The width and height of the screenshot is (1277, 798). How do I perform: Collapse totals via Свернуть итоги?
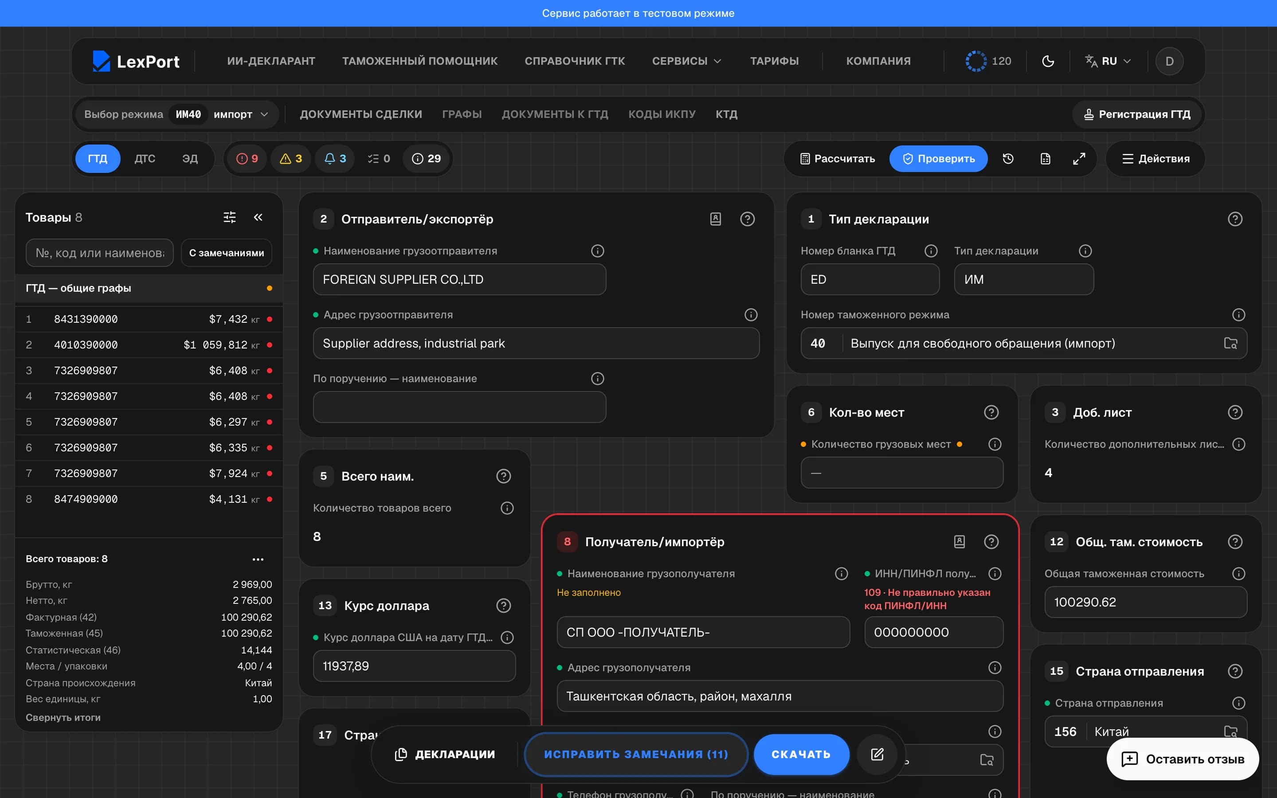(x=63, y=717)
